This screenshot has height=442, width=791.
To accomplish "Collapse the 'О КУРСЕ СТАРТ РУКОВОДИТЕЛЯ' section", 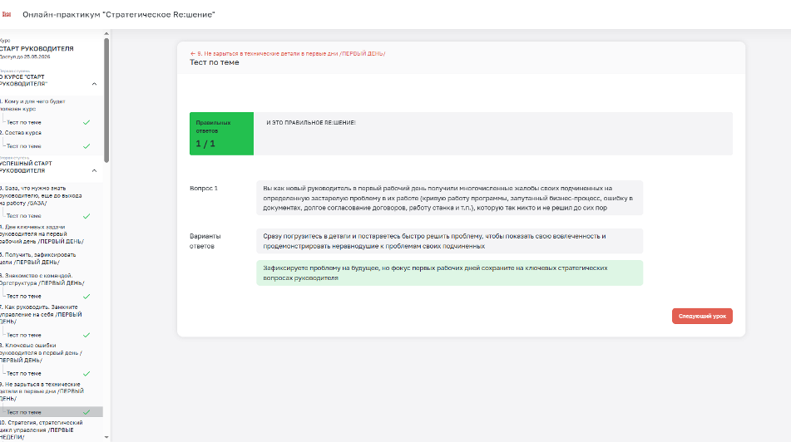I will [94, 84].
